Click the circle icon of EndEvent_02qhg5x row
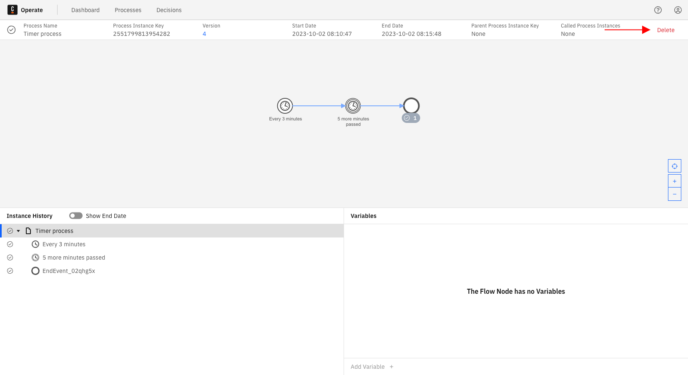This screenshot has width=688, height=375. pyautogui.click(x=35, y=271)
